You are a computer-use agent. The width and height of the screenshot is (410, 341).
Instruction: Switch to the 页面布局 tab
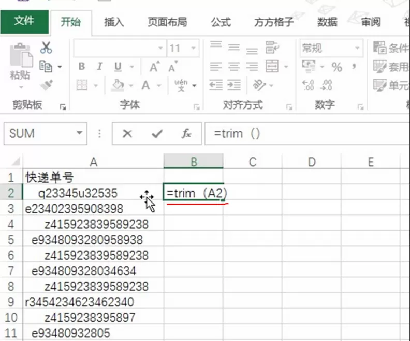[167, 22]
